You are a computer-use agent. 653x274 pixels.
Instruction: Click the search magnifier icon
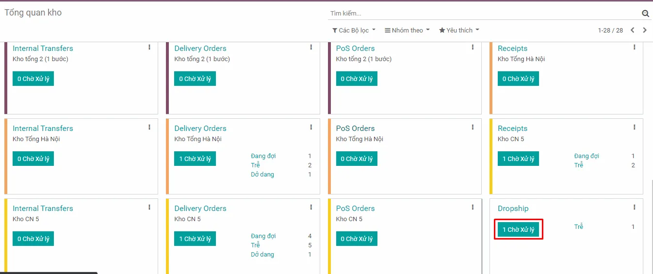point(645,14)
